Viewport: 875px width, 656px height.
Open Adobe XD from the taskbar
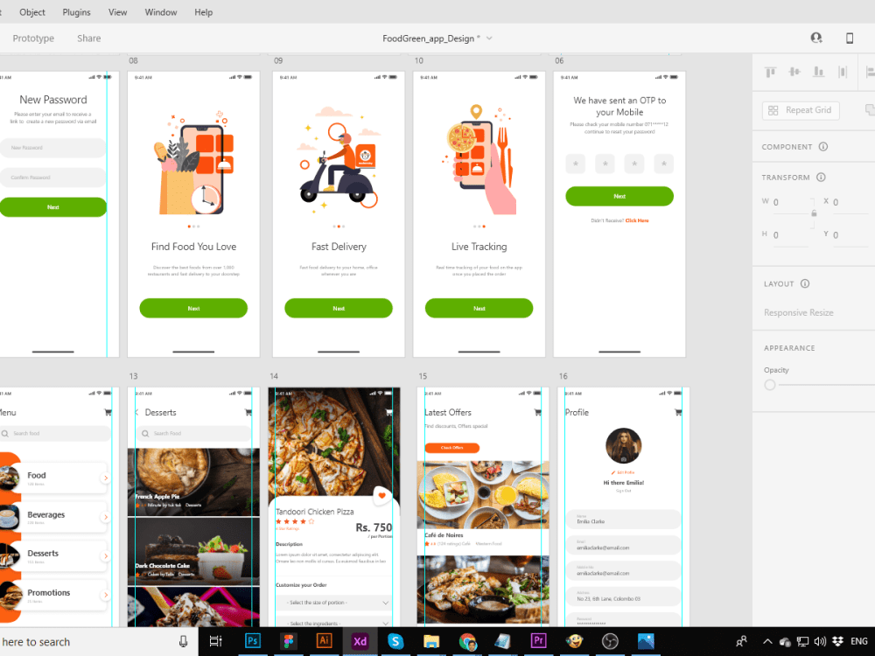point(360,641)
